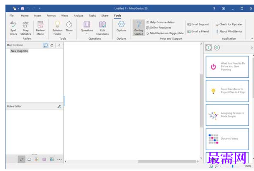Screen dimensions: 254x171
Task: Select the New map title node
Action: tap(19, 51)
